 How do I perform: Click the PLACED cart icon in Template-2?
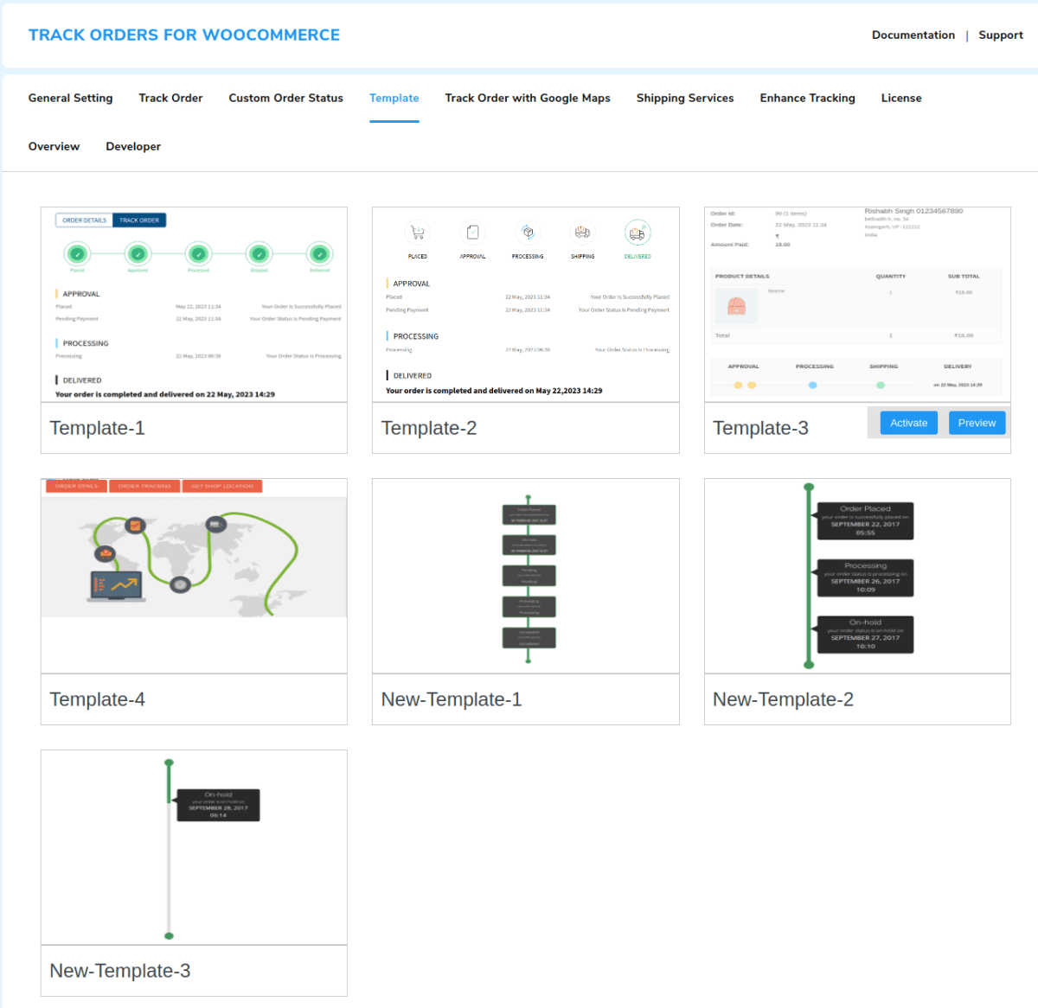(x=417, y=233)
